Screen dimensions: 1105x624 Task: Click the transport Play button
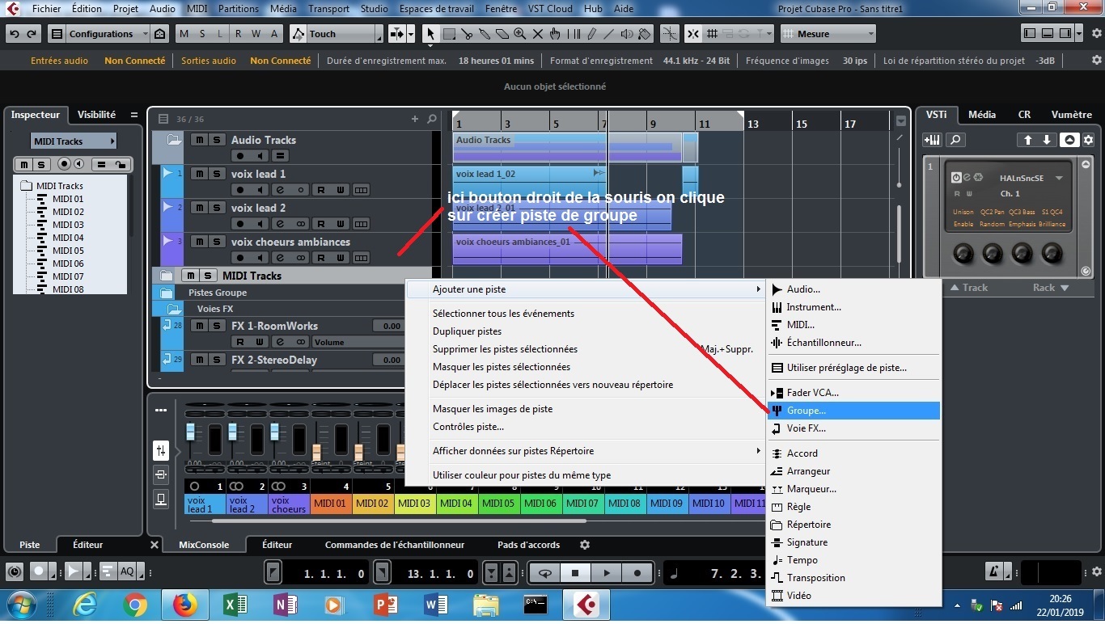(606, 573)
